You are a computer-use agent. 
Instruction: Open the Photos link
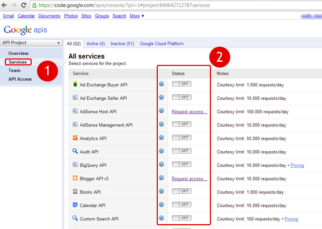(x=71, y=16)
